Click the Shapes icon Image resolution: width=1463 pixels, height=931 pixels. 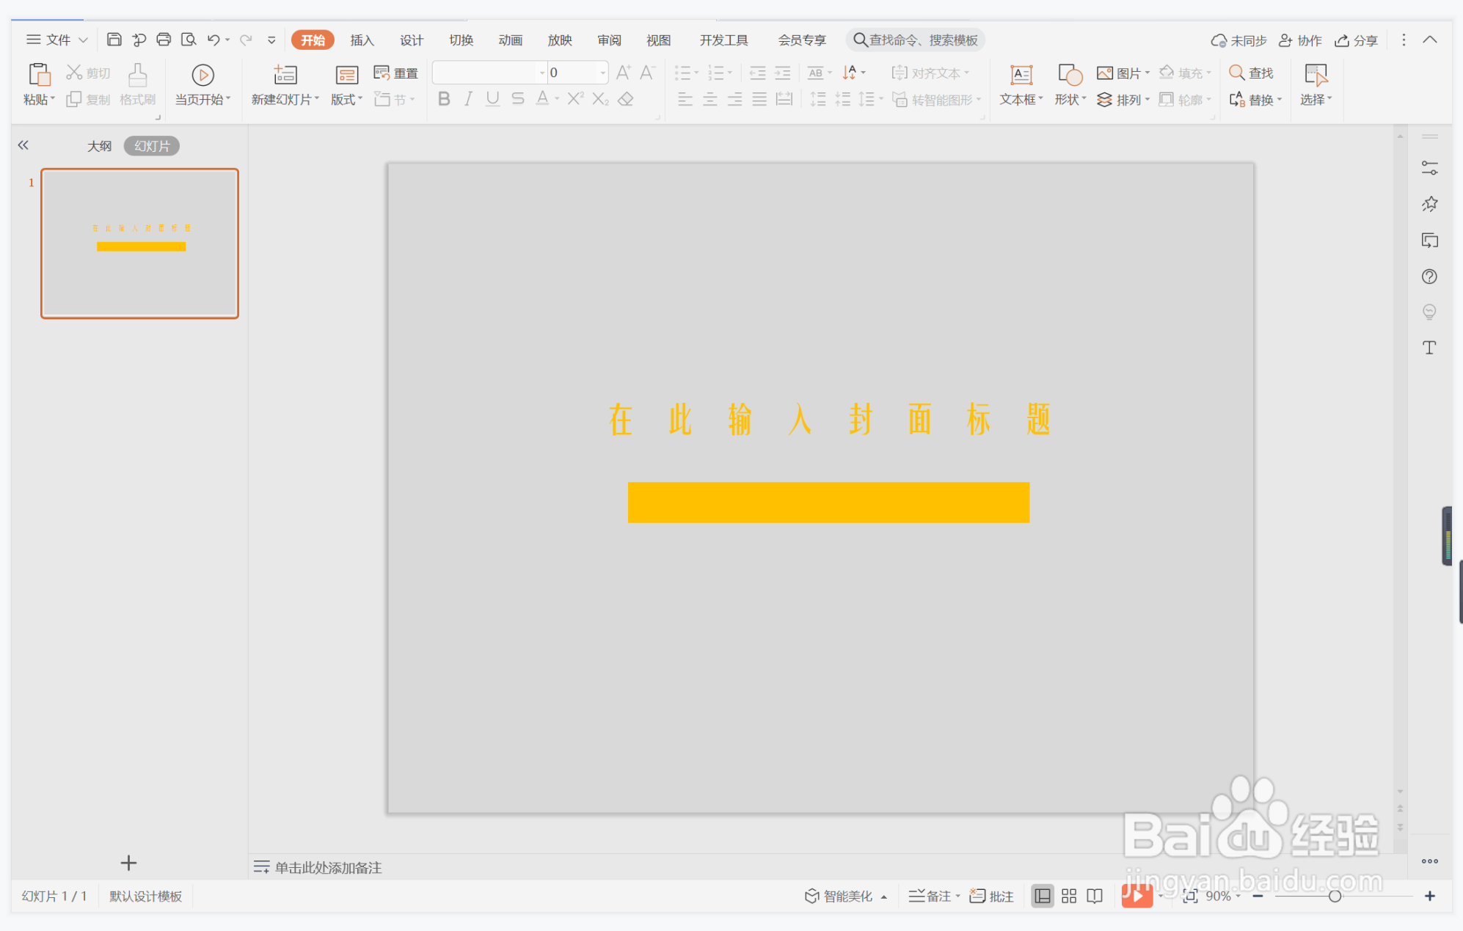pyautogui.click(x=1070, y=75)
